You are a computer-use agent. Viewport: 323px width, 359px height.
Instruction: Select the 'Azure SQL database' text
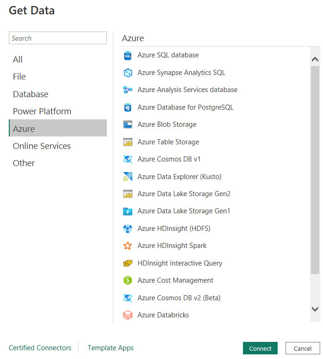(168, 55)
